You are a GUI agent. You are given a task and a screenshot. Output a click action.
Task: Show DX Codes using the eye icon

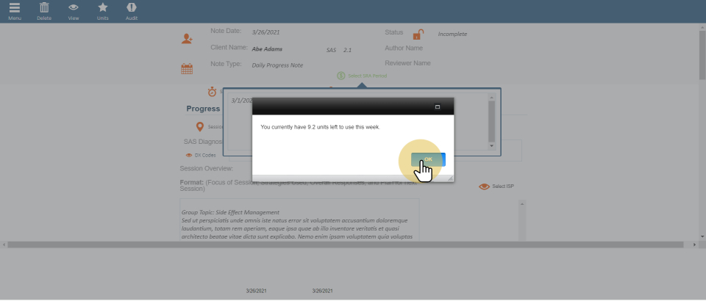coord(189,155)
